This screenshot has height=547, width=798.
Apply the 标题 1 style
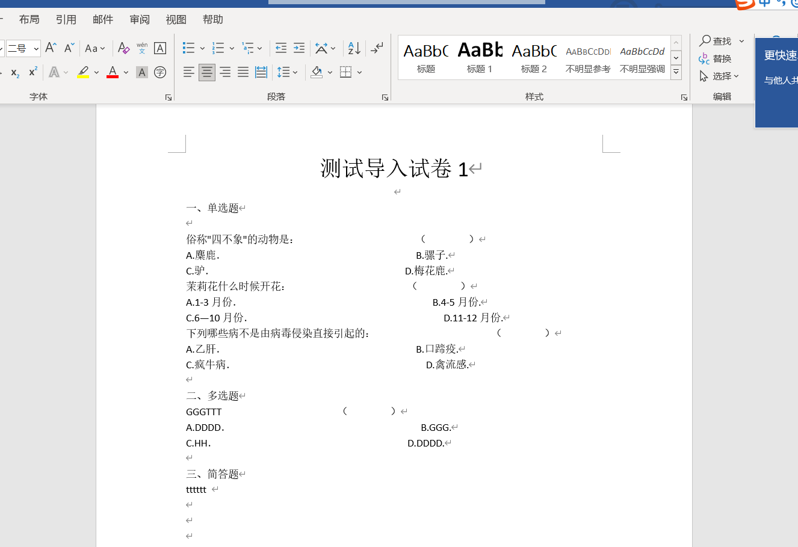tap(480, 58)
